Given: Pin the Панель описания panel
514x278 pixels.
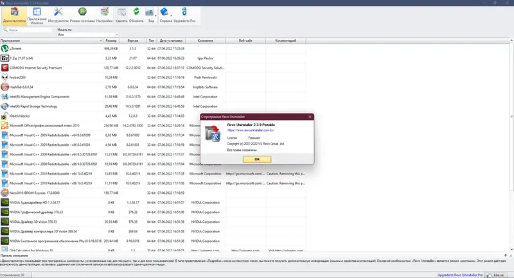Looking at the screenshot, I should (506, 256).
